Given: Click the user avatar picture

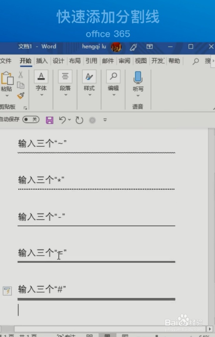Looking at the screenshot, I should pyautogui.click(x=116, y=47).
